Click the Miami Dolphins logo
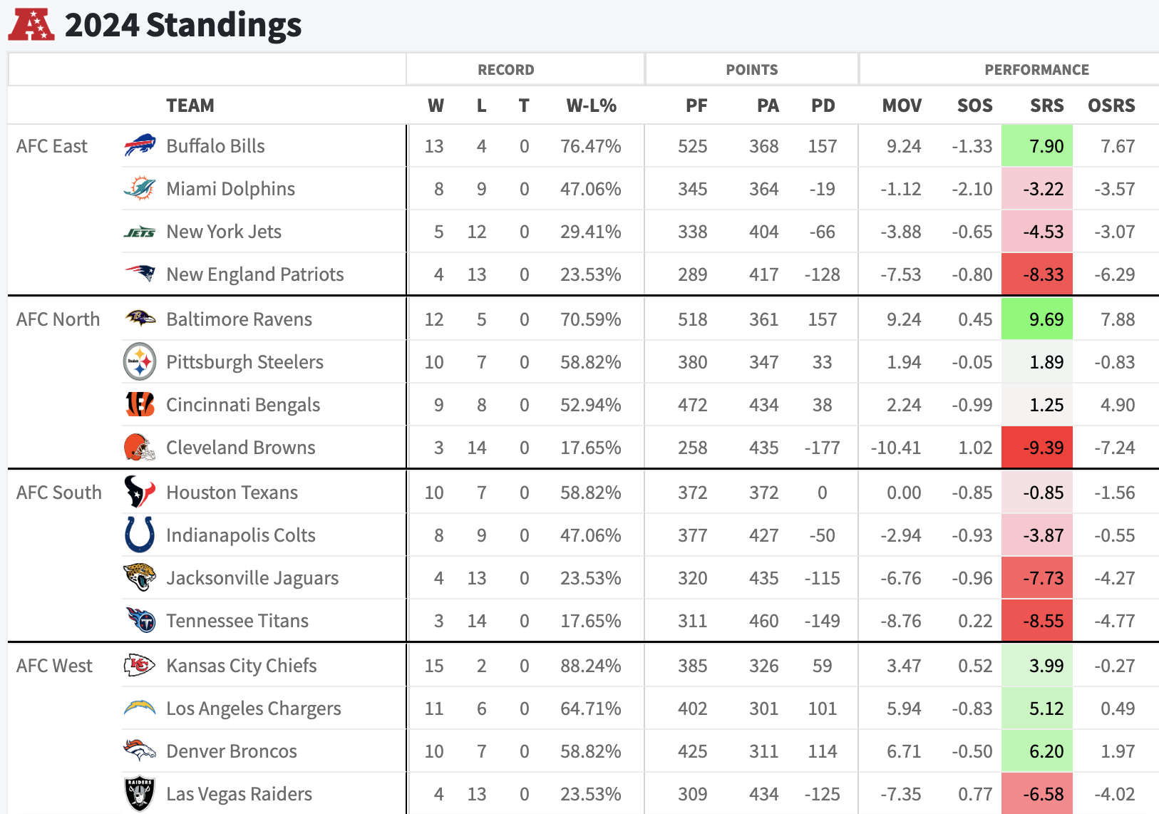This screenshot has height=814, width=1159. click(x=140, y=188)
